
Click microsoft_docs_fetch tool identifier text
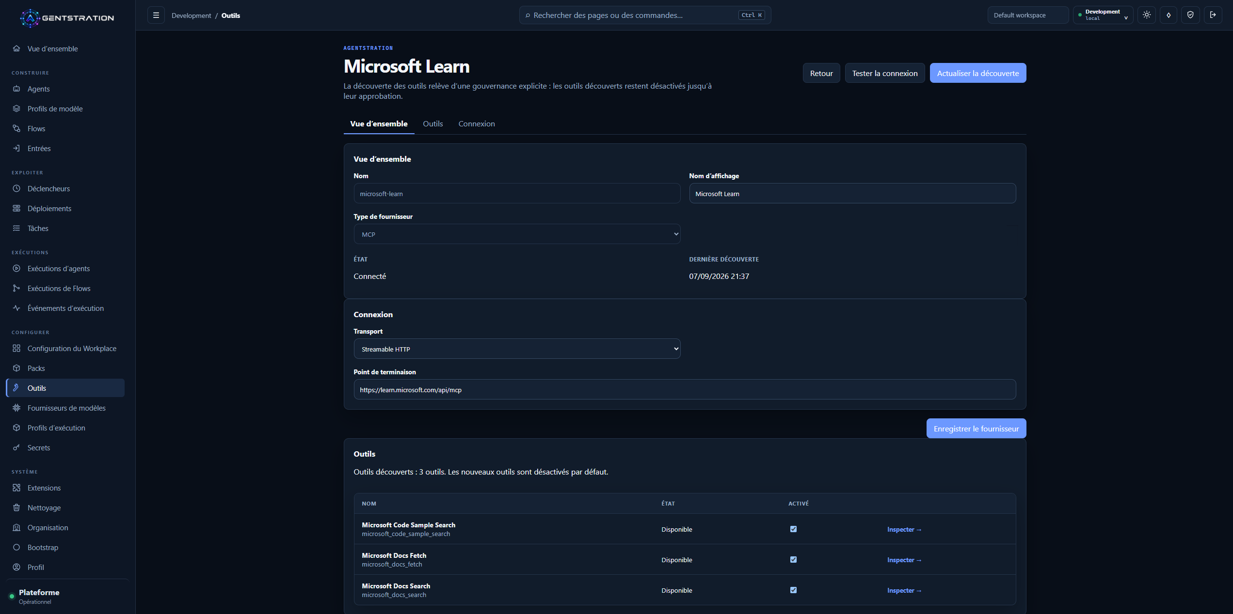pyautogui.click(x=392, y=564)
